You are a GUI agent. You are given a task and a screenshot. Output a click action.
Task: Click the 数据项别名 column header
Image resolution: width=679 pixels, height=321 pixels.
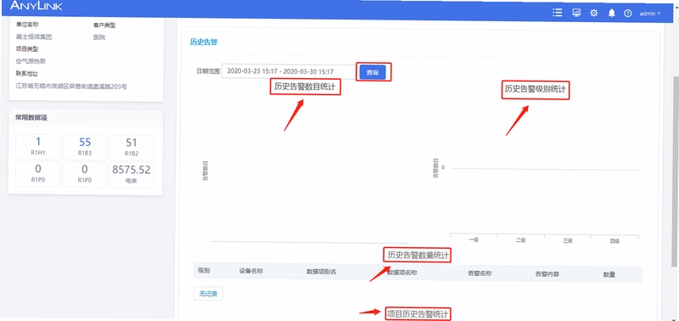322,272
